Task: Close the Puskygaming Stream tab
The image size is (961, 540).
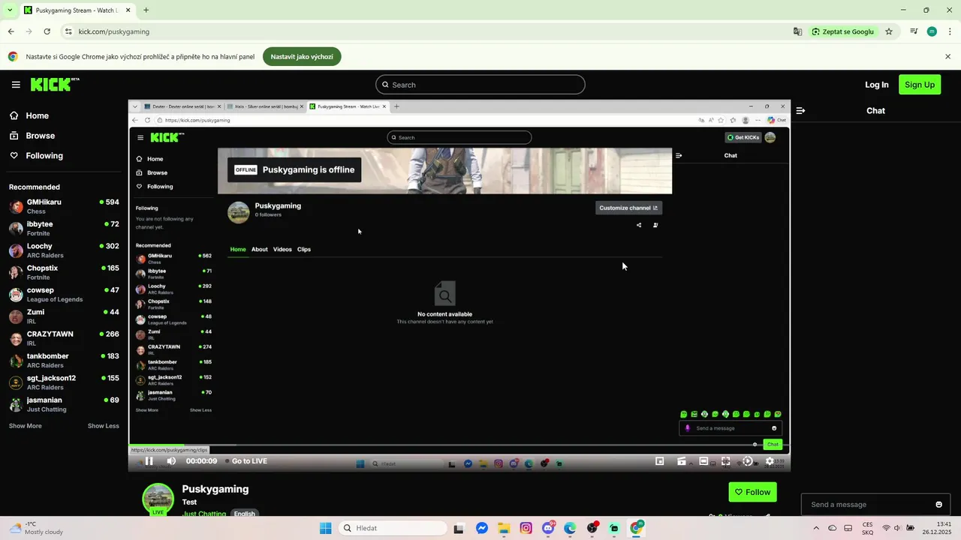Action: 128,10
